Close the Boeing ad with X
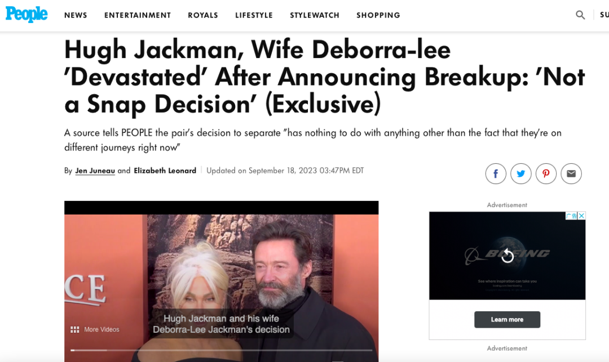Screen dimensions: 609x362 [581, 216]
